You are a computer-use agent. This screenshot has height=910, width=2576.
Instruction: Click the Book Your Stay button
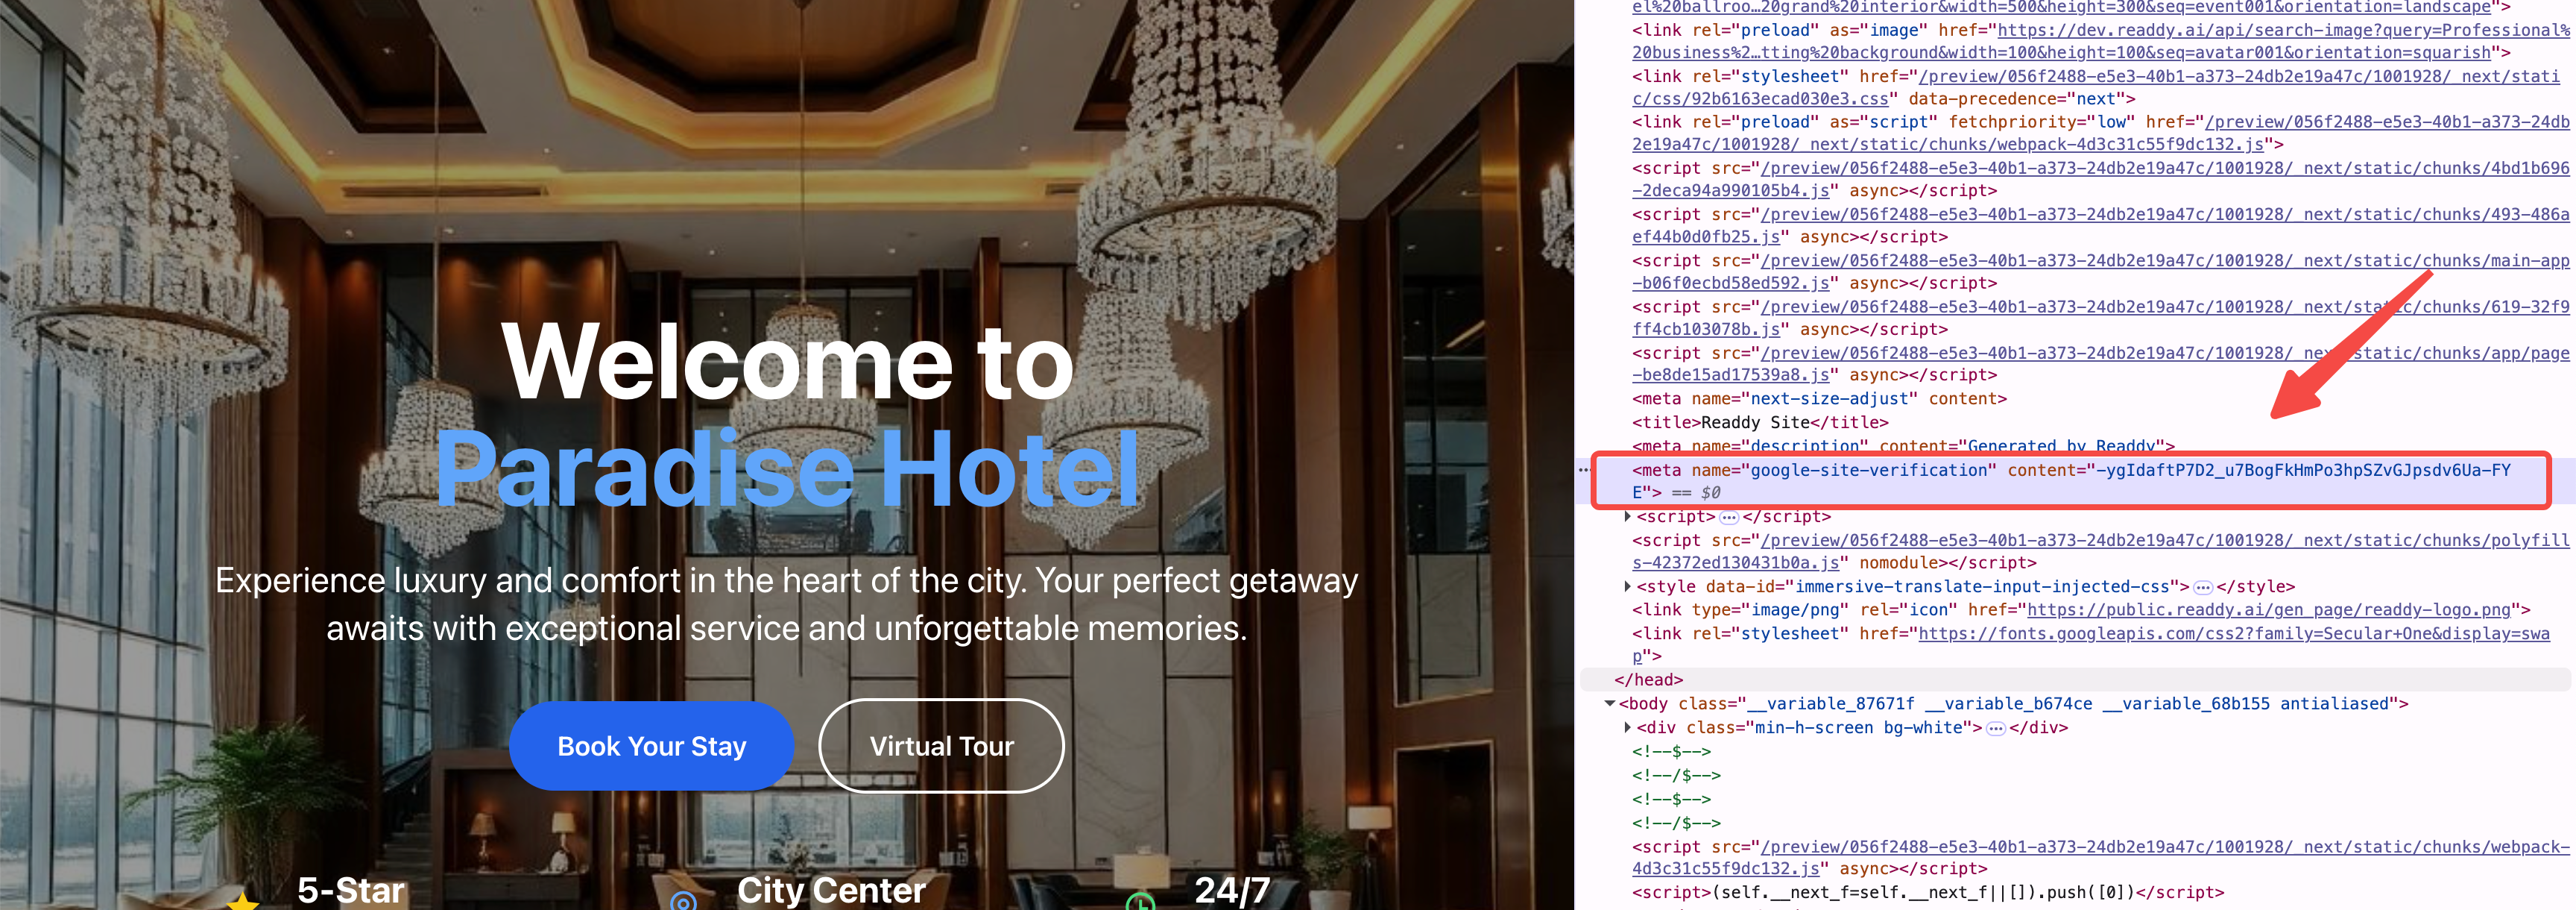coord(651,746)
